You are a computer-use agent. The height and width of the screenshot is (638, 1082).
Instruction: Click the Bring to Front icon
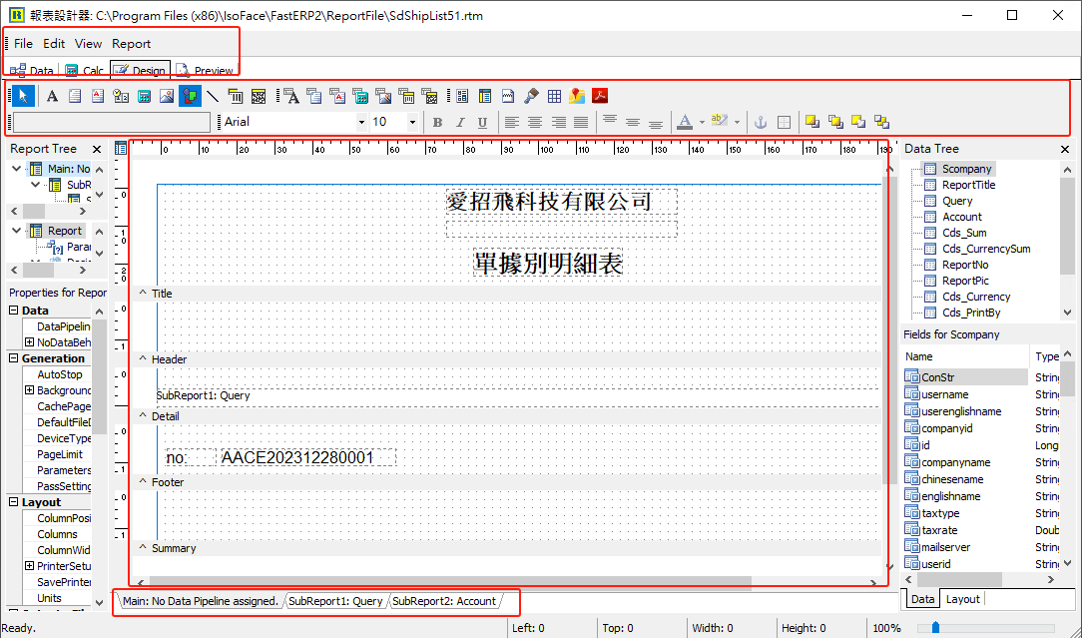pos(812,122)
